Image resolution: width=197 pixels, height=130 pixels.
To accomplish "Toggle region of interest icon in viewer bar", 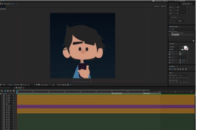I will (x=37, y=85).
